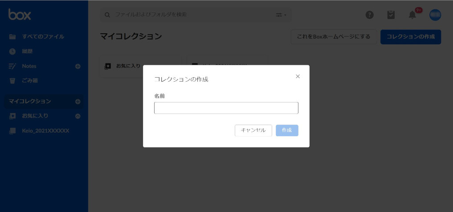The height and width of the screenshot is (212, 453).
Task: Click the file and folder search box
Action: (192, 15)
